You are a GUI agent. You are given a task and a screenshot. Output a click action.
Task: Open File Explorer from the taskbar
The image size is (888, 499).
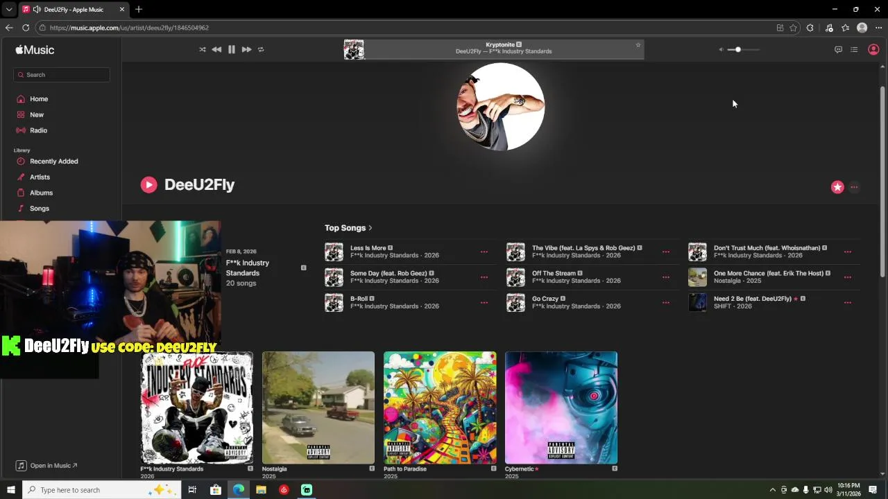[x=261, y=490]
